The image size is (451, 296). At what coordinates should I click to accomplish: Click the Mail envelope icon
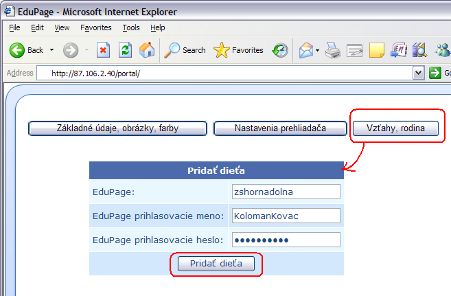pyautogui.click(x=305, y=50)
